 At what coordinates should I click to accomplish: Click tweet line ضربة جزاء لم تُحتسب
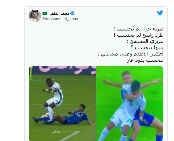pos(138,29)
